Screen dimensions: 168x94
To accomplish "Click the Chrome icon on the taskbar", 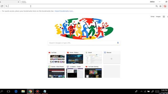I will pyautogui.click(x=30, y=91).
